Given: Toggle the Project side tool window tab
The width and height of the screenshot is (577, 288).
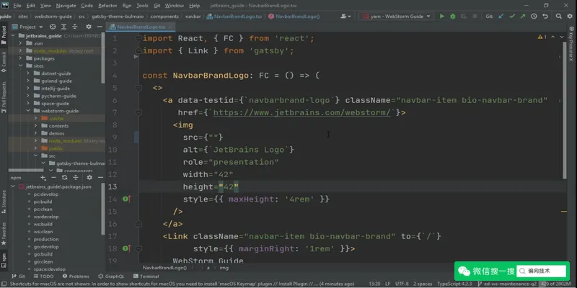Looking at the screenshot, I should point(4,35).
